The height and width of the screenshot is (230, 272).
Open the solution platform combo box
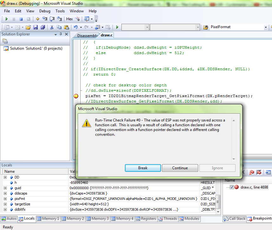coord(175,27)
